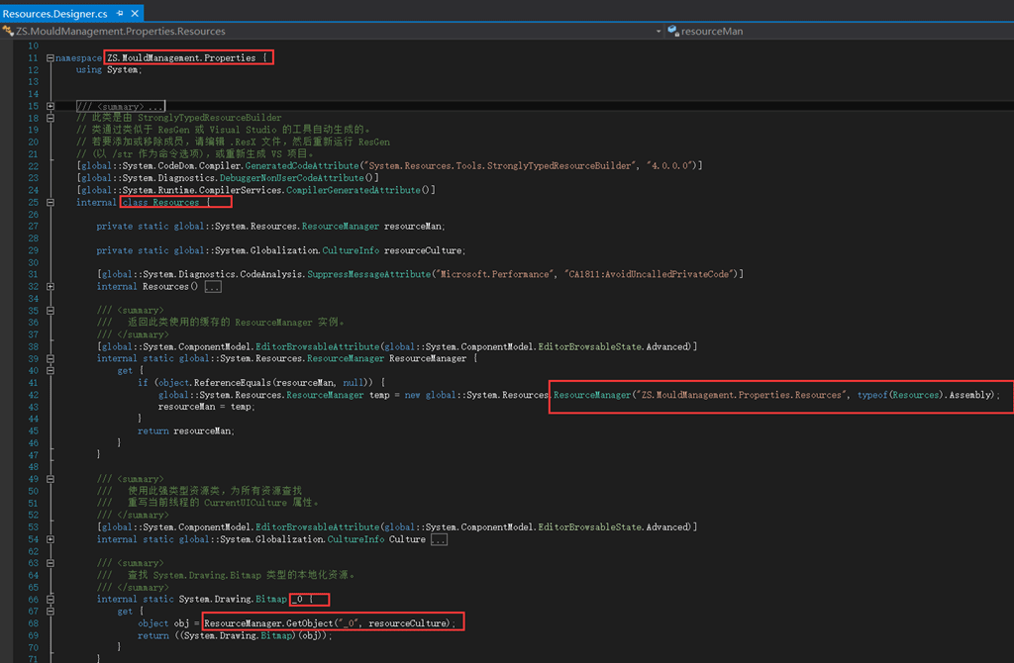Viewport: 1014px width, 663px height.
Task: Click 'resourceMan = temp;' on line 43
Action: pyautogui.click(x=207, y=407)
